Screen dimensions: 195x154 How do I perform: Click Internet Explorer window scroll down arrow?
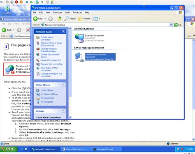(x=193, y=139)
